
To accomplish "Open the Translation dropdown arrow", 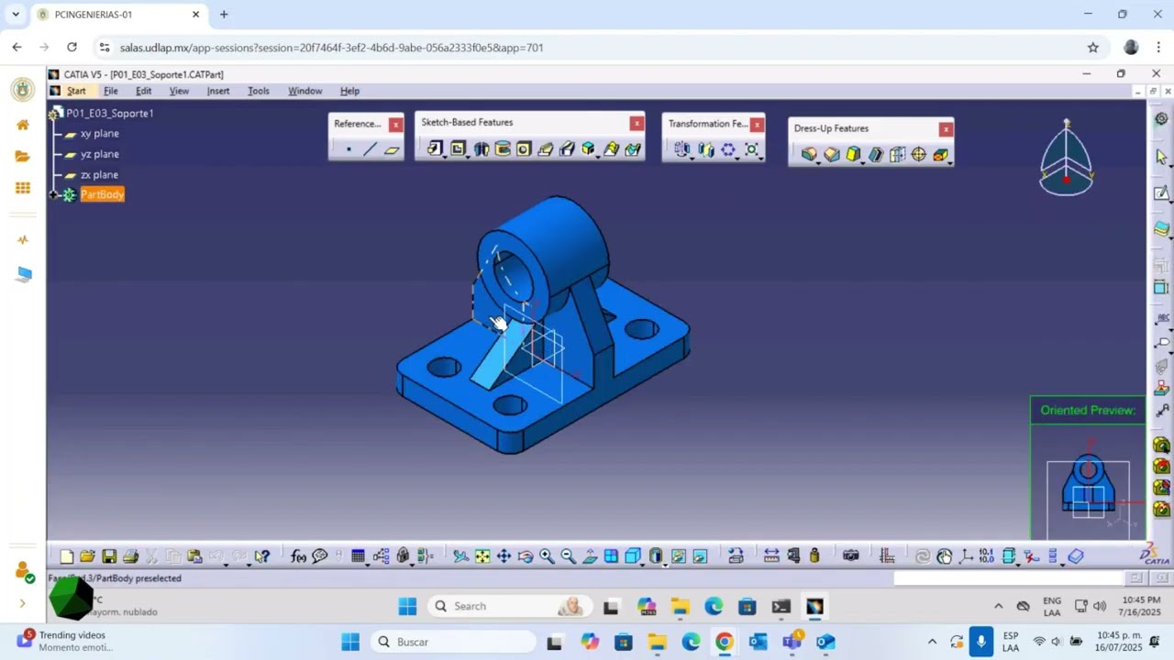I will pos(692,158).
